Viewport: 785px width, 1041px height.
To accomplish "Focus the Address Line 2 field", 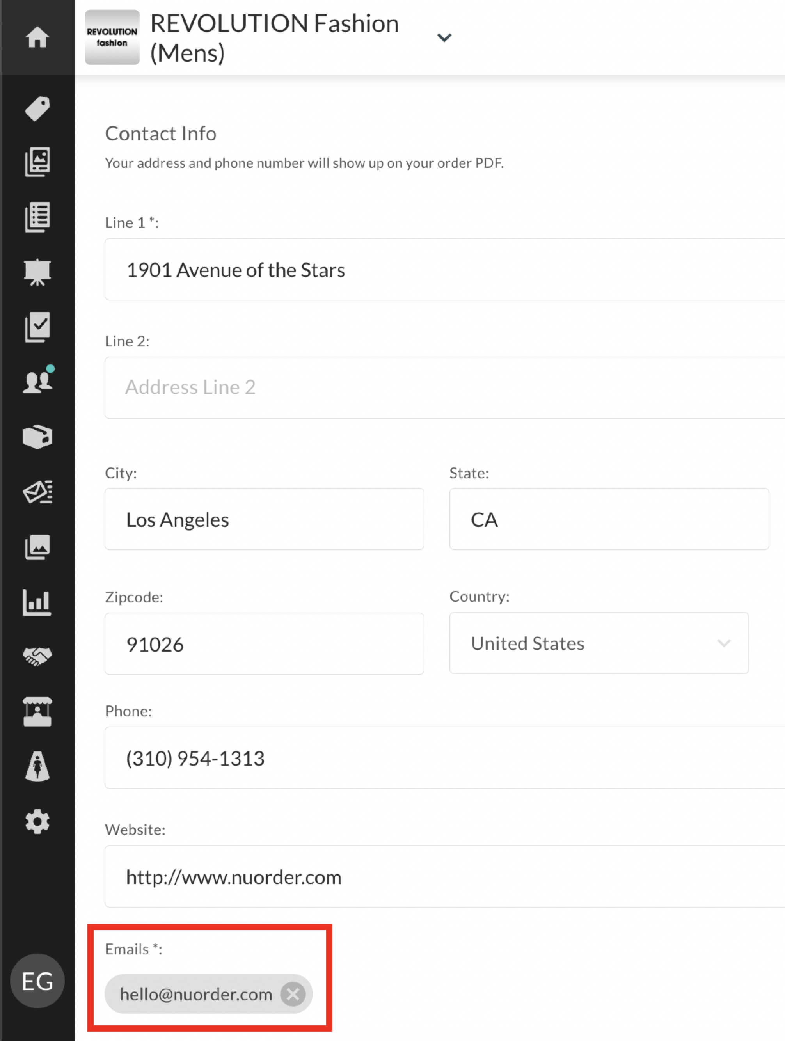I will [445, 388].
